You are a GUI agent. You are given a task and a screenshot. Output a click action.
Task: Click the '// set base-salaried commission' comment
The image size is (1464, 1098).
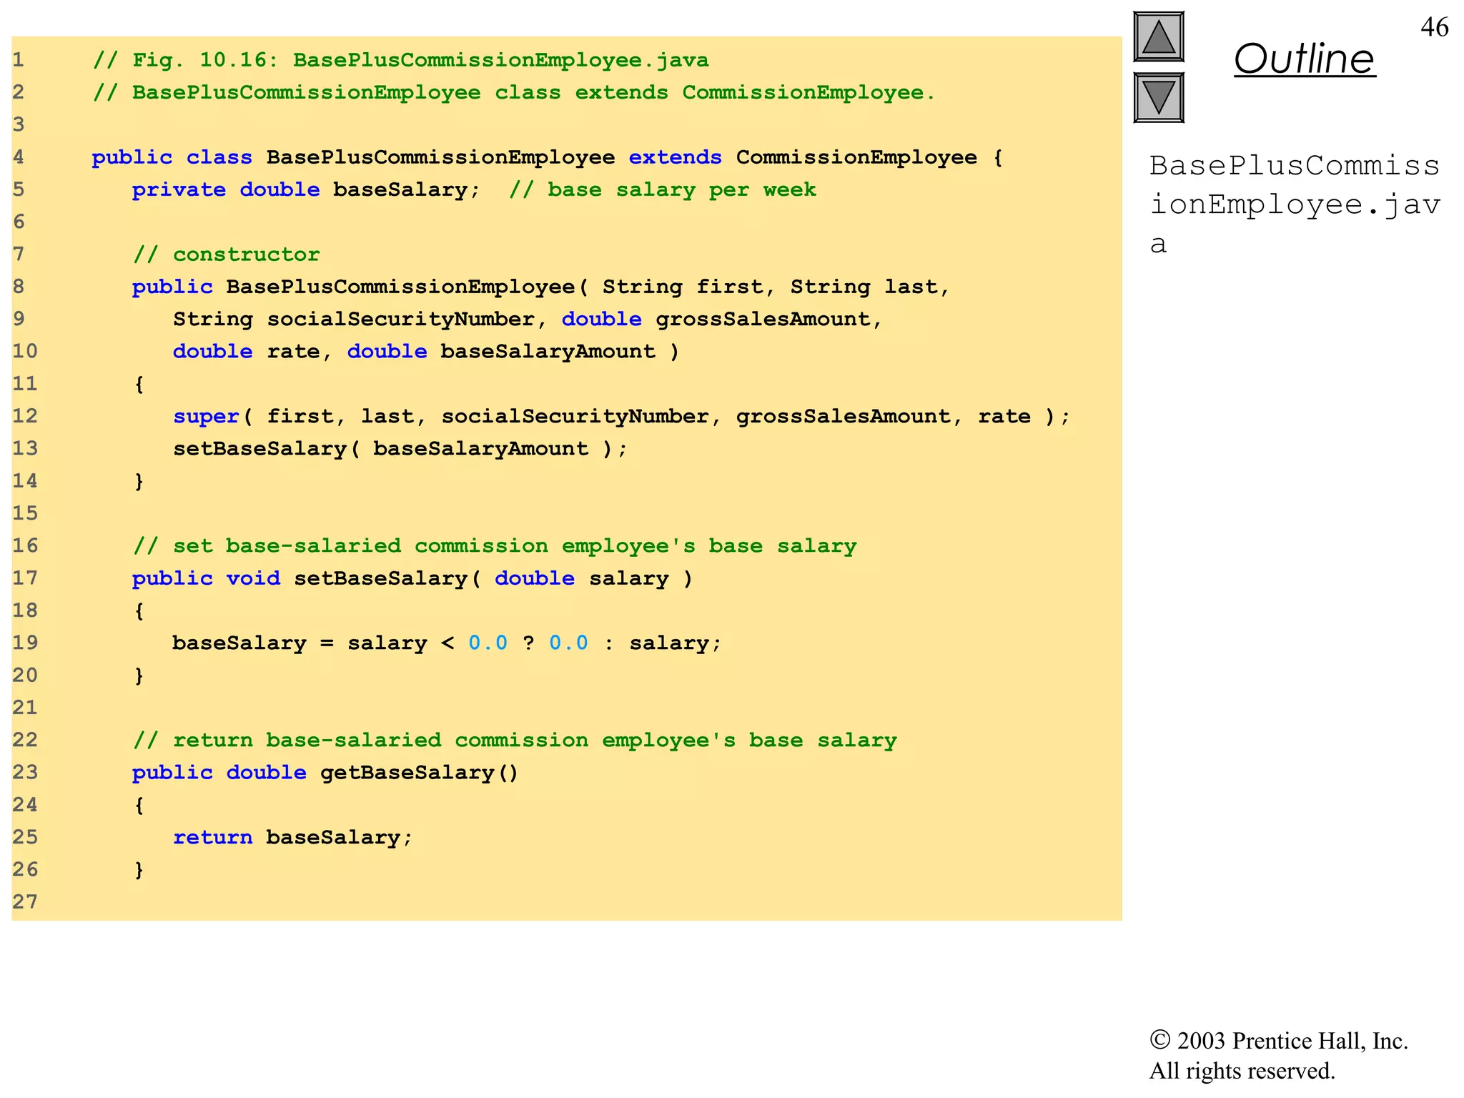(x=495, y=546)
